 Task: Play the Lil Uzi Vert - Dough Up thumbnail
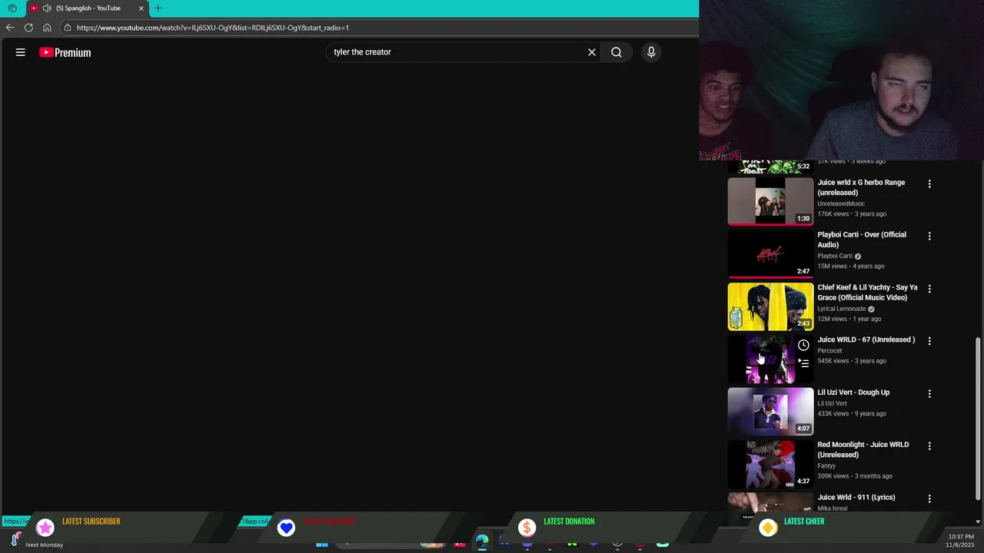pos(770,411)
